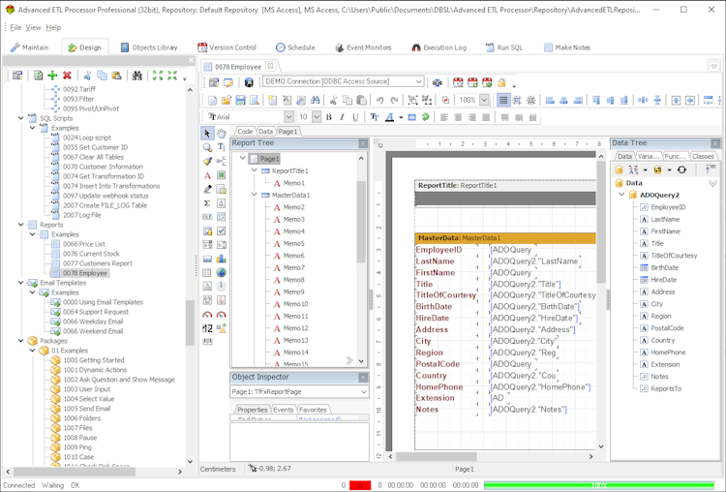The image size is (726, 492).
Task: Click the LastName field in Data Tree
Action: tap(664, 219)
